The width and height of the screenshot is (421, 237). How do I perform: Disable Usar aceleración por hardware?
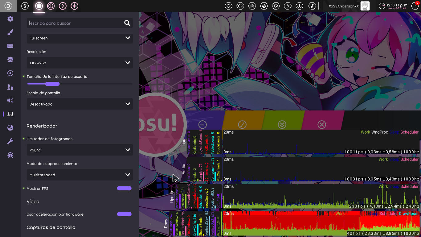(124, 214)
